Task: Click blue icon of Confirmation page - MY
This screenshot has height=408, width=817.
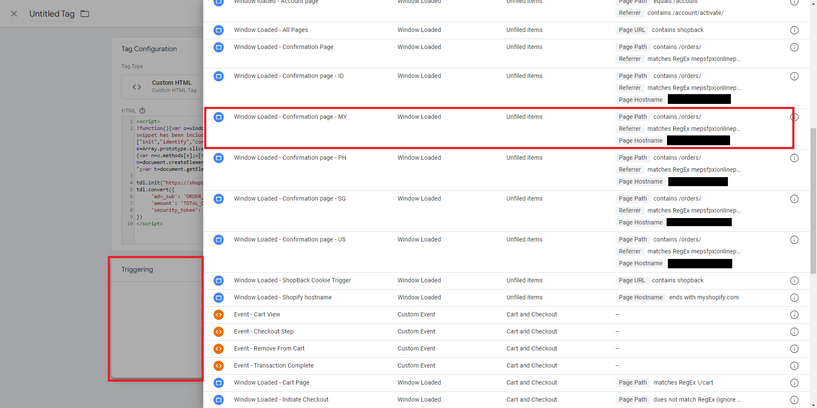Action: coord(219,117)
